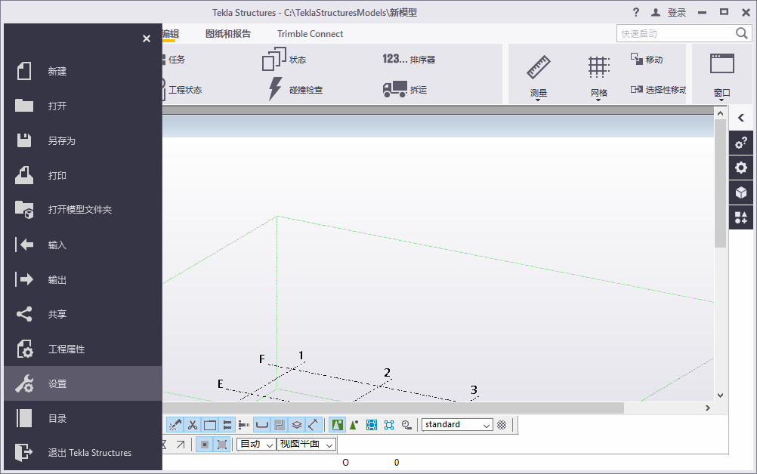Toggle the select tasks clock switch

pyautogui.click(x=406, y=425)
